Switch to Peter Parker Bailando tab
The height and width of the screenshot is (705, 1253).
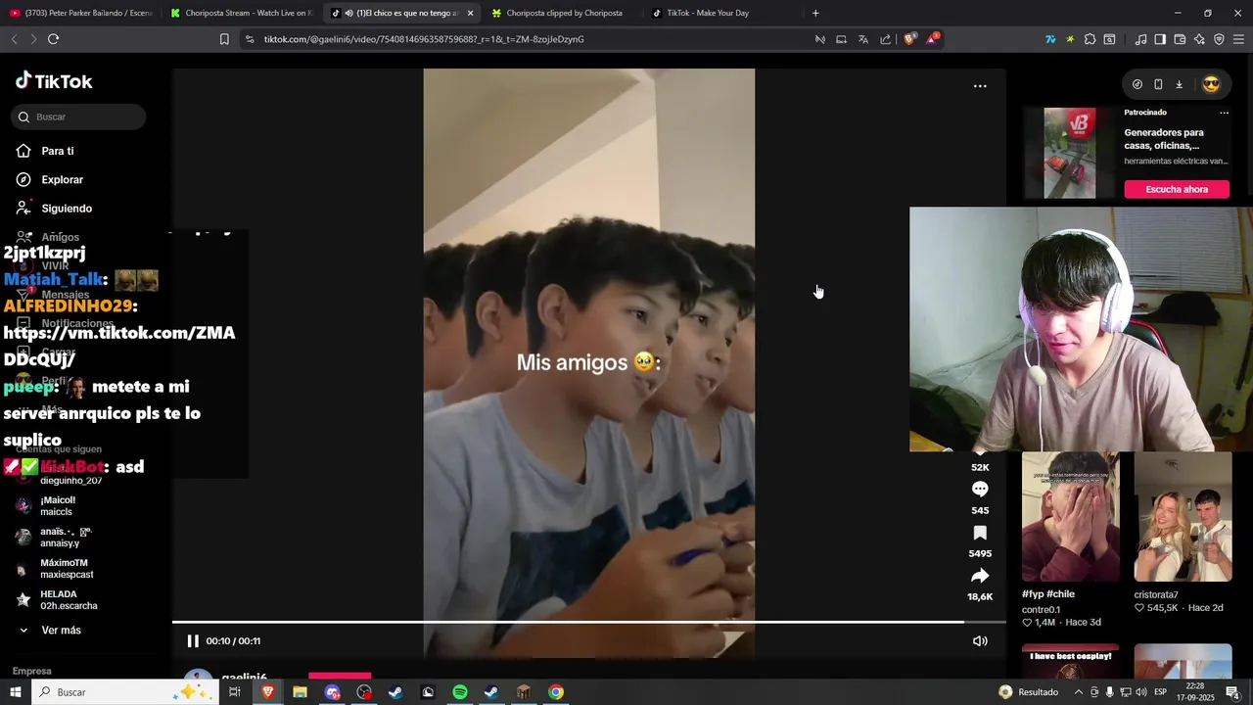tap(80, 13)
